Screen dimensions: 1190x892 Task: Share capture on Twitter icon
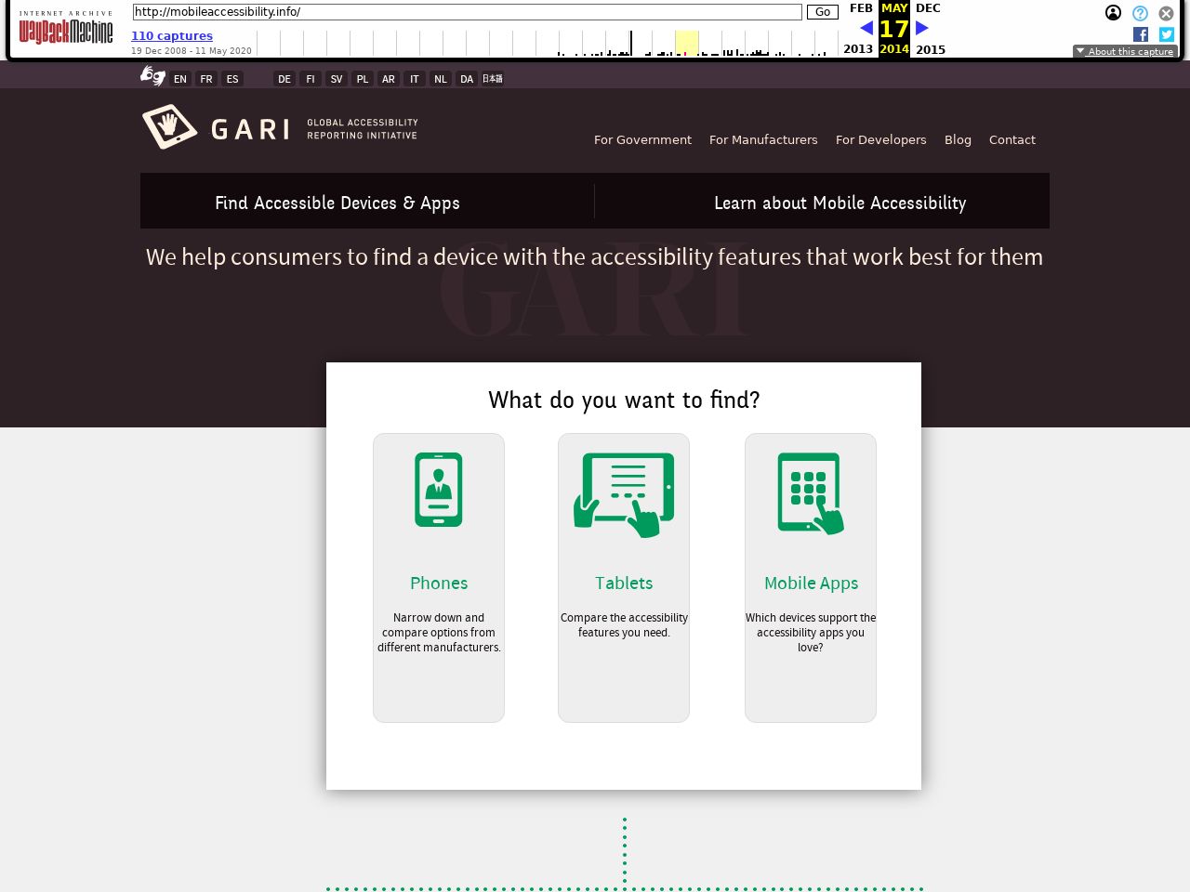click(1167, 34)
